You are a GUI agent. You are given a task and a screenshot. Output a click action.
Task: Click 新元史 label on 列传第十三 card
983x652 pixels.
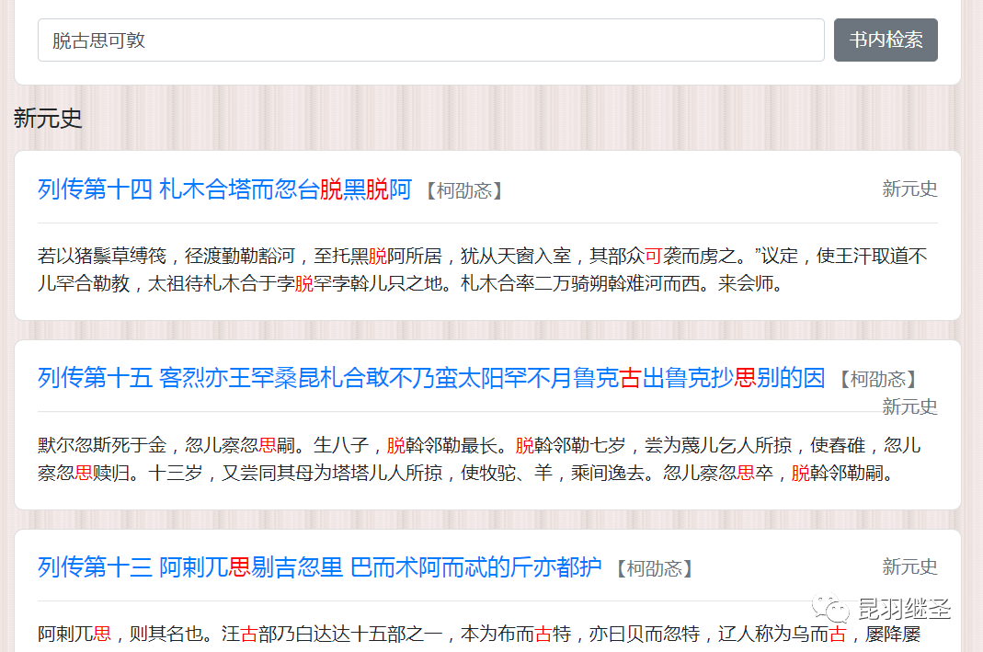click(x=909, y=566)
